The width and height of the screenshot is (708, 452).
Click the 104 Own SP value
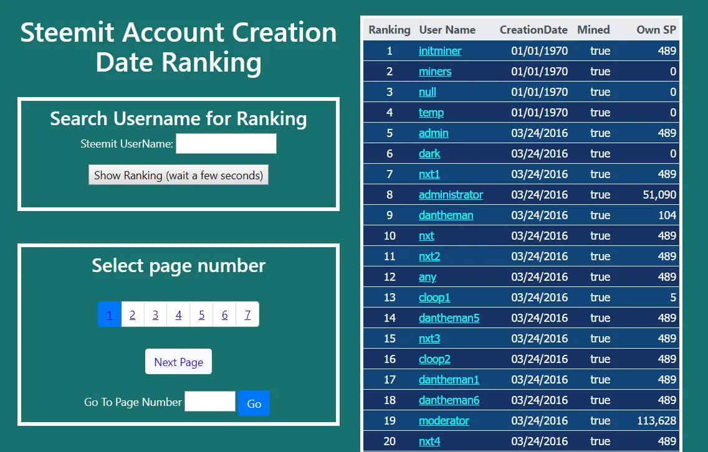667,215
